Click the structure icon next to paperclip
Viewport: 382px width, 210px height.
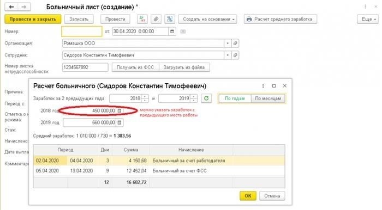point(170,19)
